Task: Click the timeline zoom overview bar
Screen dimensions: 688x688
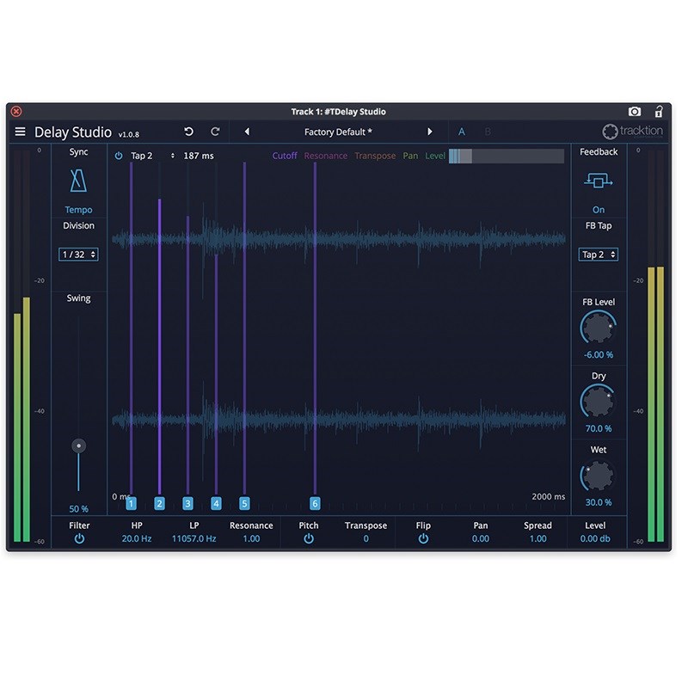Action: [x=507, y=156]
